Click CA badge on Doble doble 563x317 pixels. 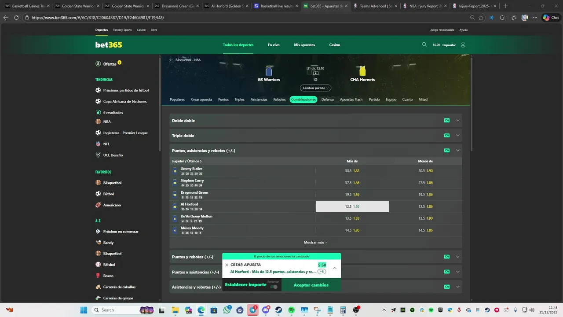pyautogui.click(x=447, y=121)
